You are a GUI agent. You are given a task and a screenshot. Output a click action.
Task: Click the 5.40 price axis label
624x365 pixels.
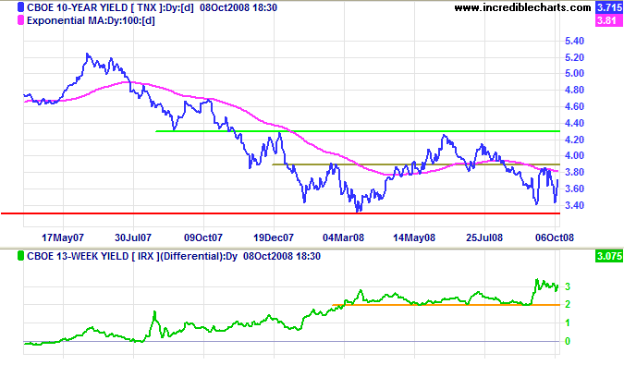click(x=574, y=41)
